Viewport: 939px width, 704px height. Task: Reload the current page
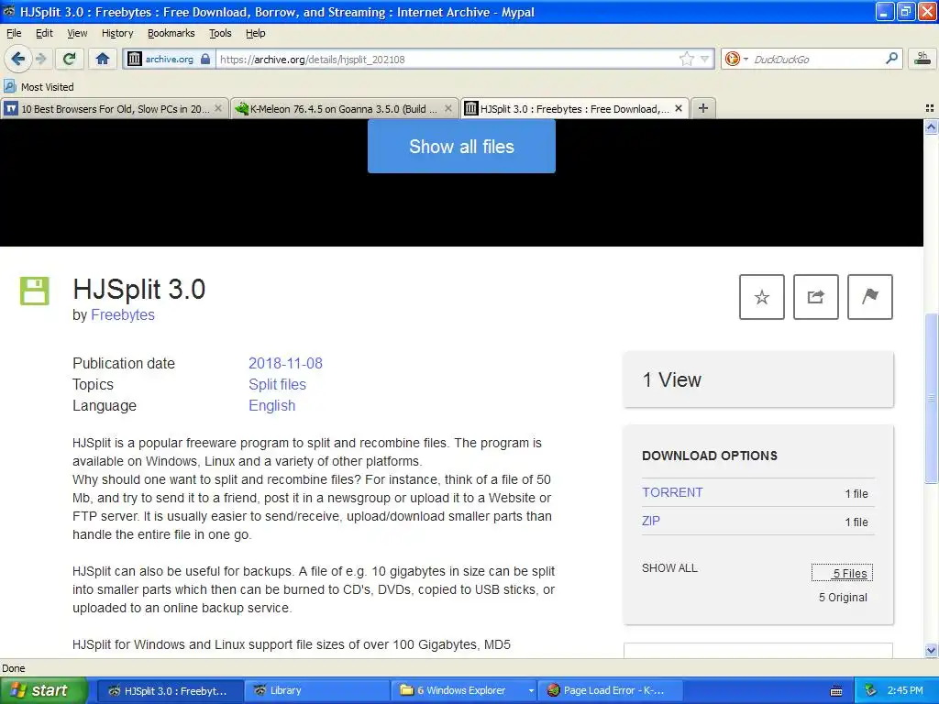click(70, 59)
